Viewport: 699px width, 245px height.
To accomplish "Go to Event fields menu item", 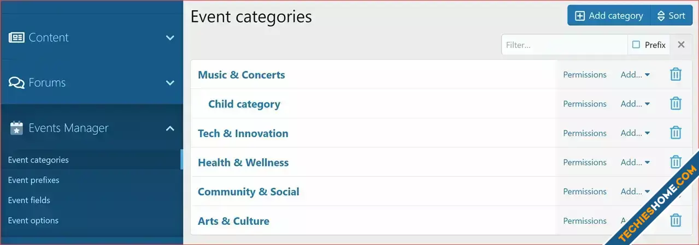I will (29, 200).
